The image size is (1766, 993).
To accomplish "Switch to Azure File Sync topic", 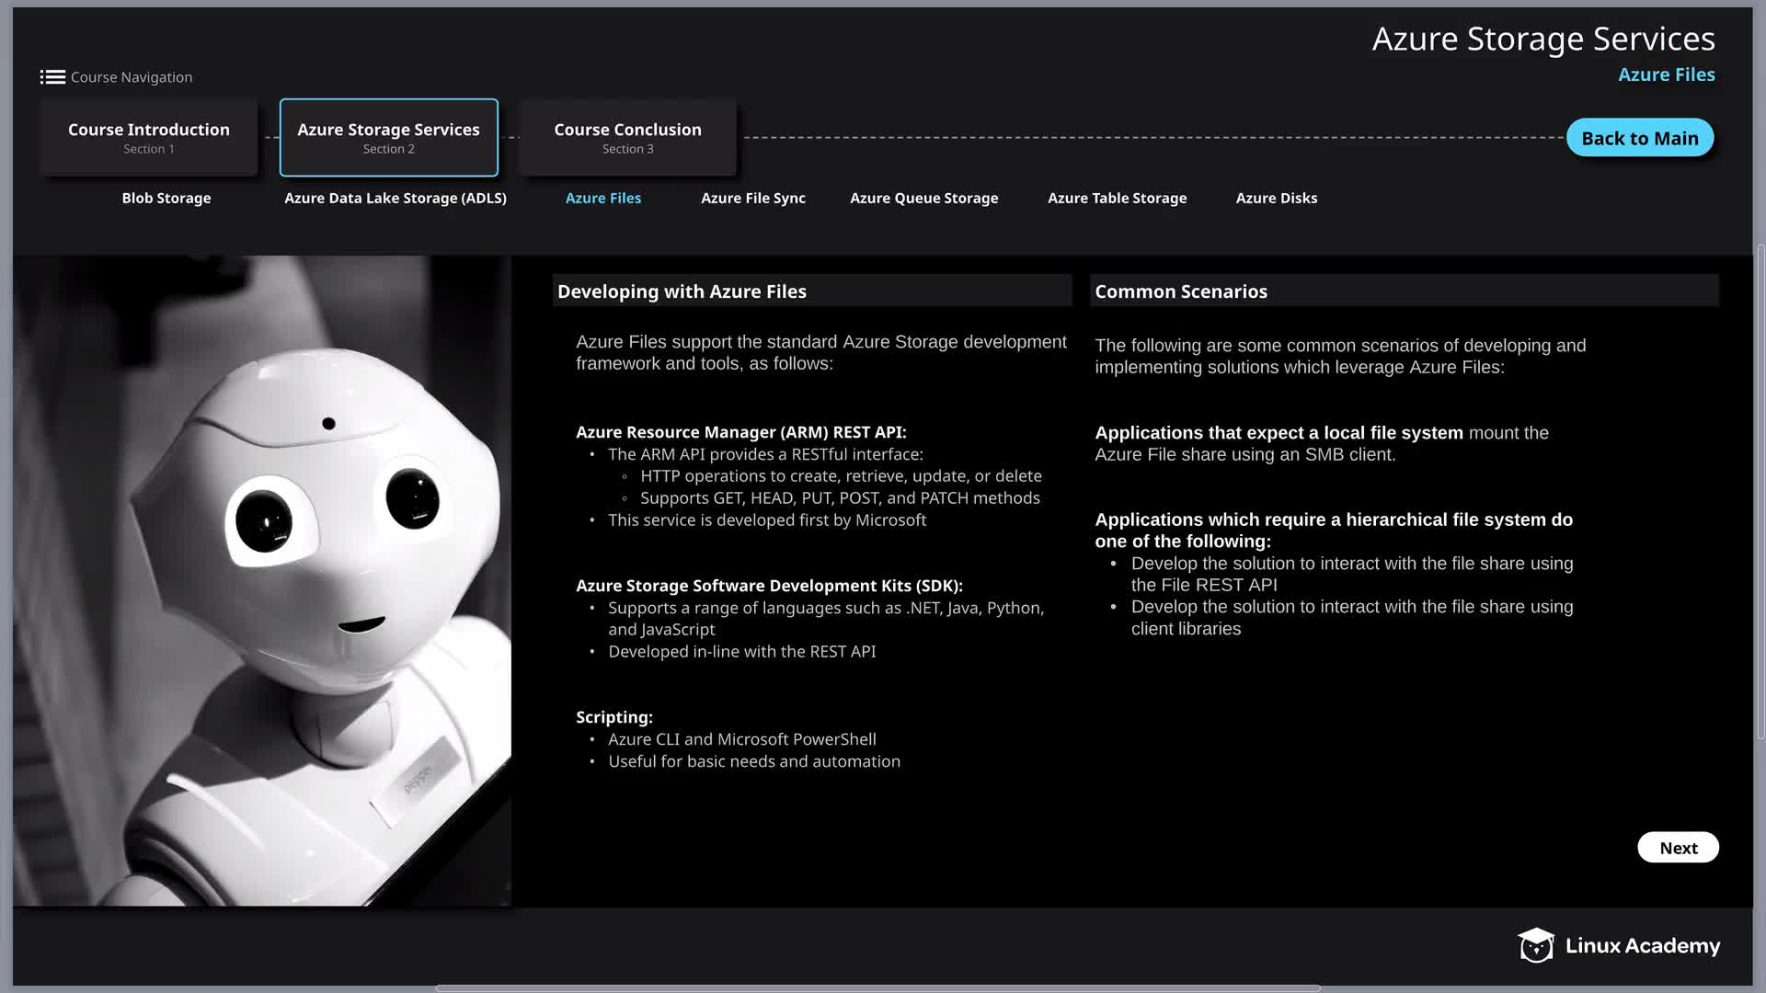I will (x=752, y=199).
